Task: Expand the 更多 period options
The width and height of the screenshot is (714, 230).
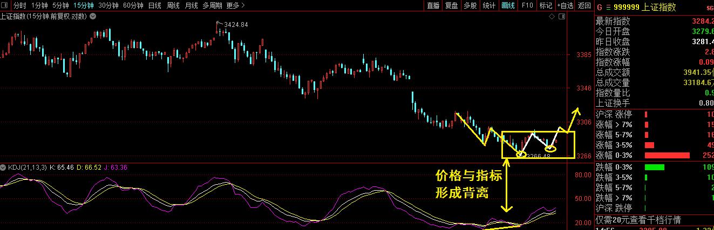Action: [x=236, y=5]
